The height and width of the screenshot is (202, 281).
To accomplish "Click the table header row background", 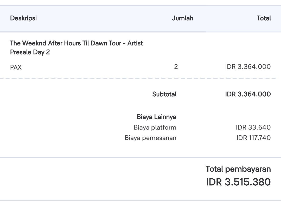I will [140, 19].
